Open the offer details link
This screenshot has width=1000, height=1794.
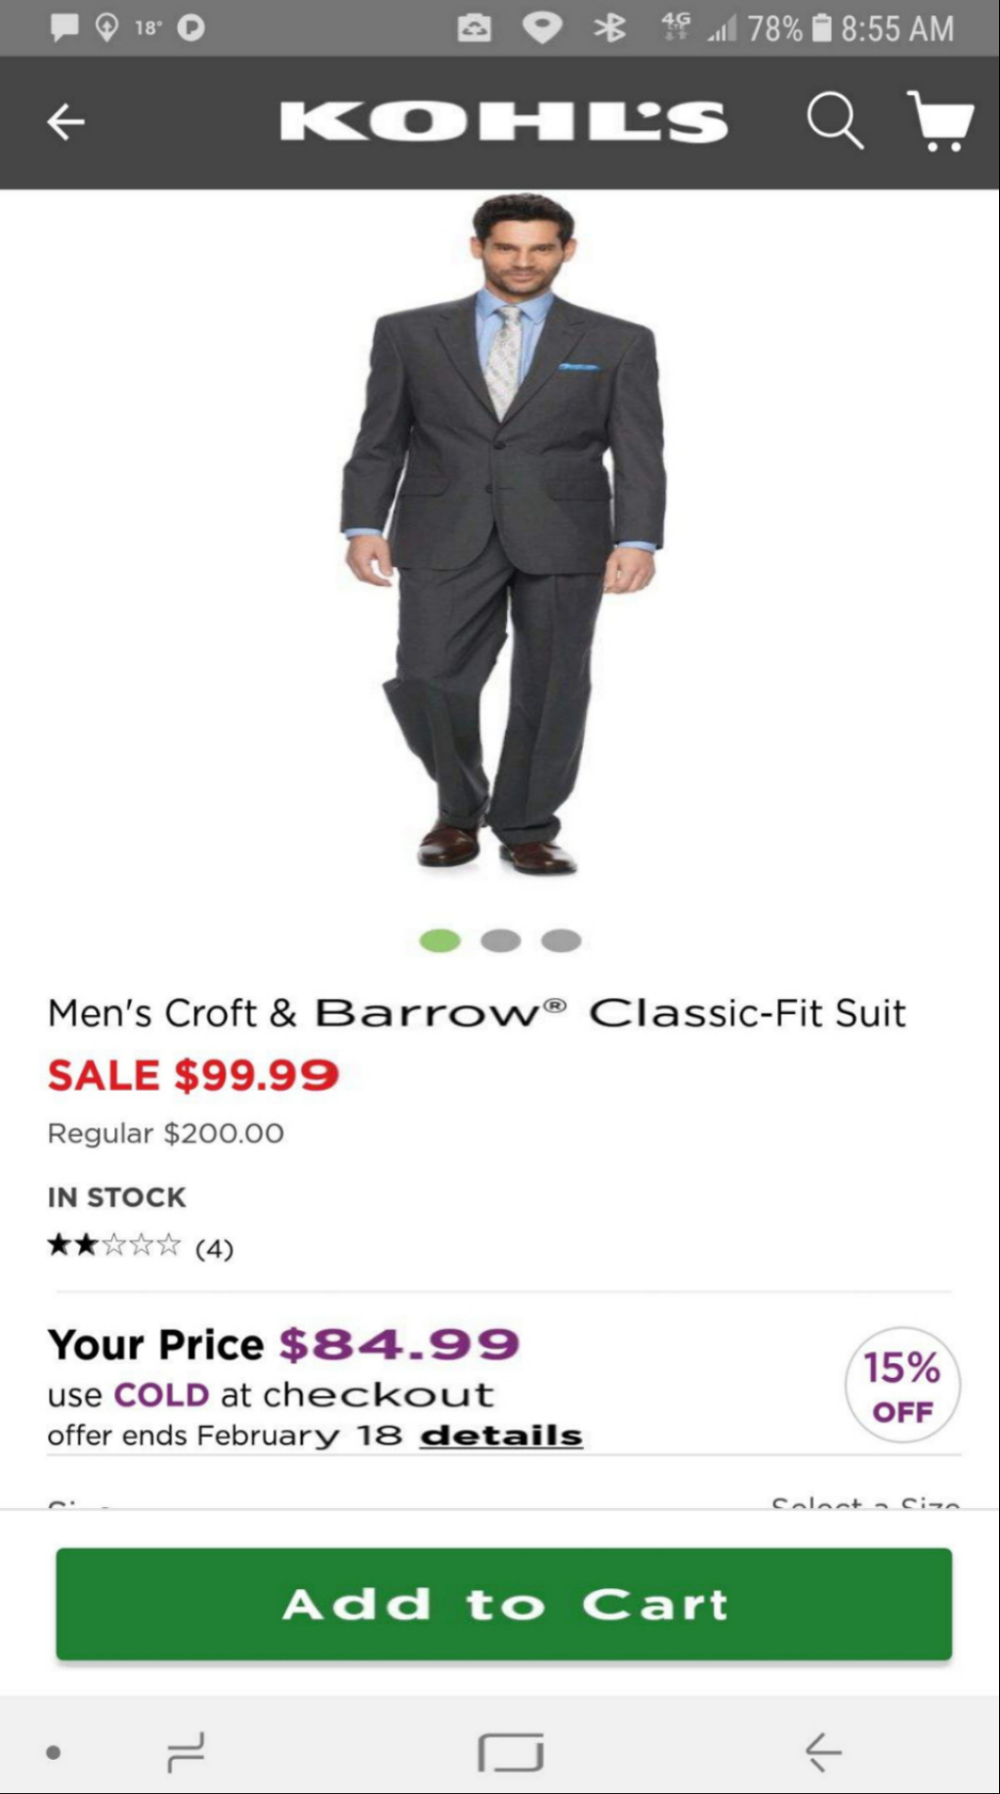(501, 1436)
